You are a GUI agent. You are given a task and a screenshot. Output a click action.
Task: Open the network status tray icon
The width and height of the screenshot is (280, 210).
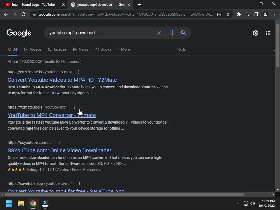click(x=246, y=203)
